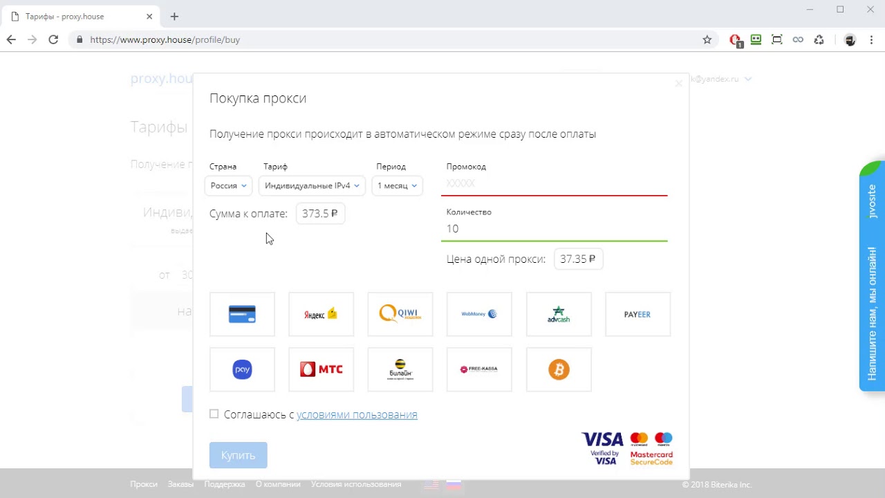The height and width of the screenshot is (498, 885).
Task: Click the browser address bar
Action: pos(394,39)
